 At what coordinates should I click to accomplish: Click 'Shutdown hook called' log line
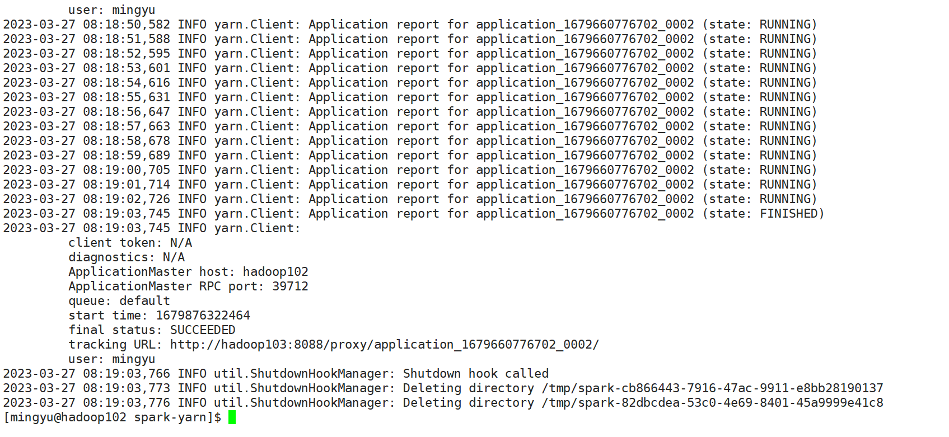pos(276,374)
